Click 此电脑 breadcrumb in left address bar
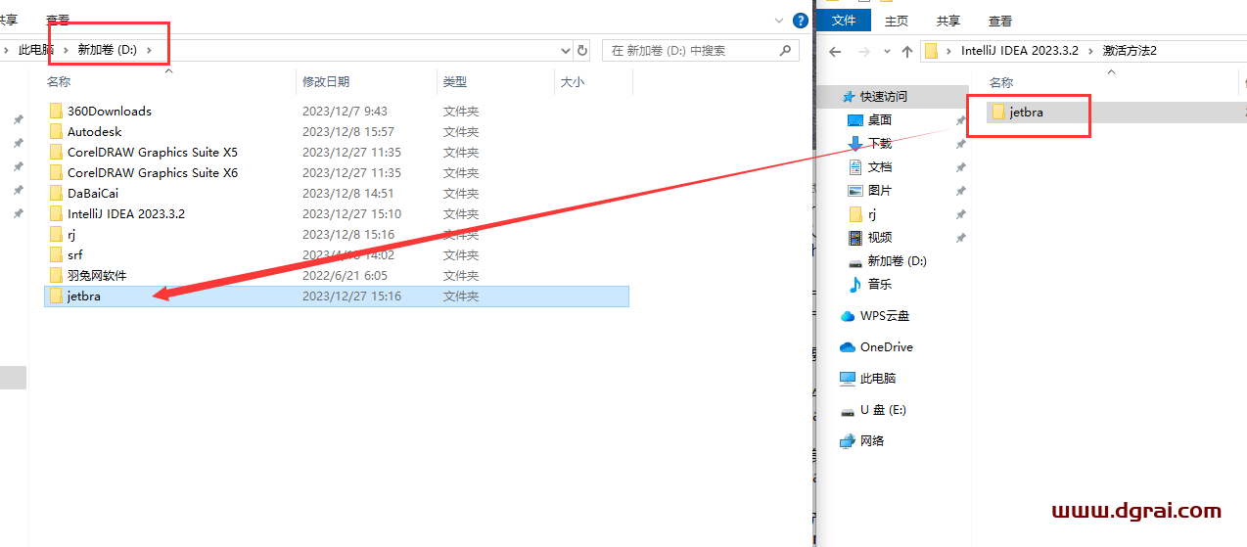The image size is (1247, 547). pos(36,50)
